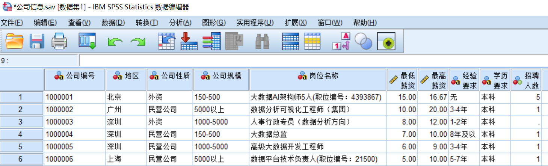Select the 公司编号 column header
Viewport: 548px width, 166px height.
click(75, 80)
